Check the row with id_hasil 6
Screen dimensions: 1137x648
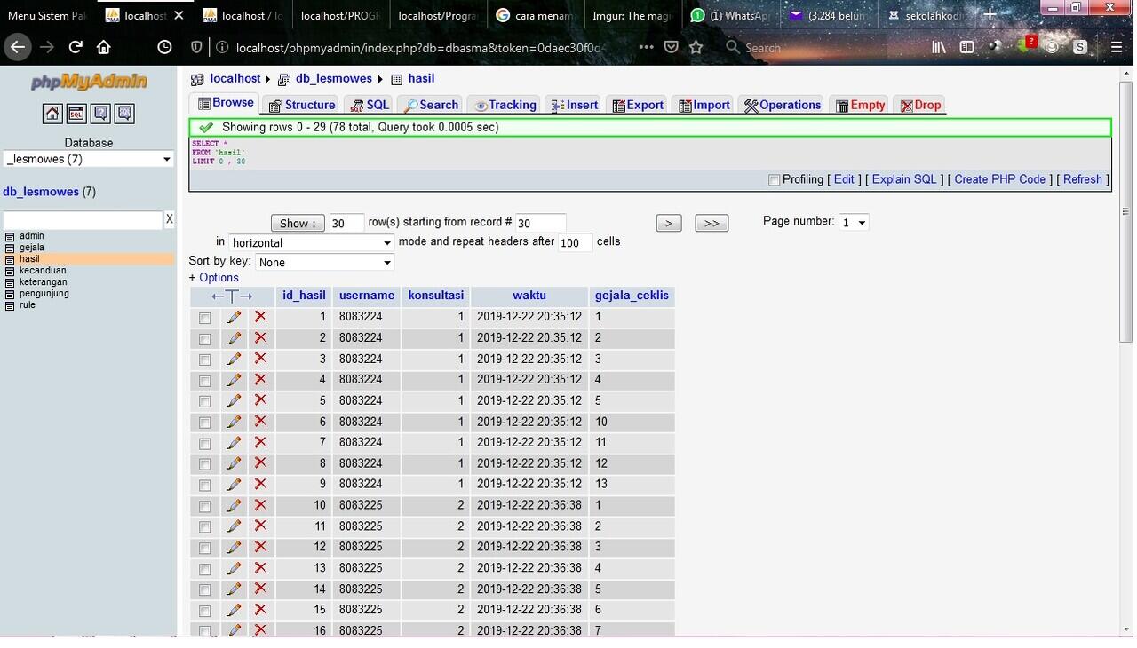click(x=205, y=423)
